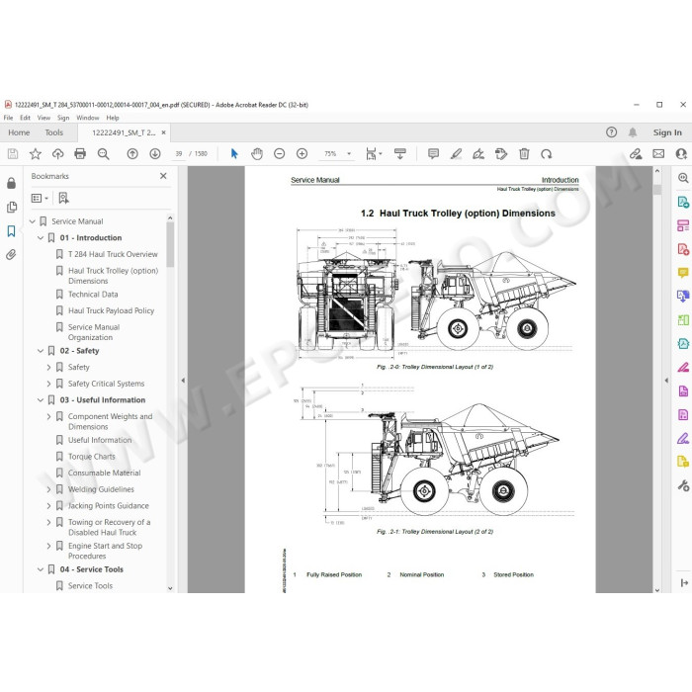Open the Window menu

(88, 118)
